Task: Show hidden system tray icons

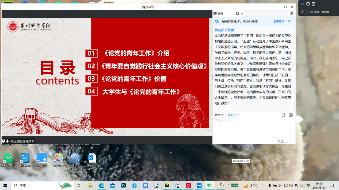Action: (264, 185)
